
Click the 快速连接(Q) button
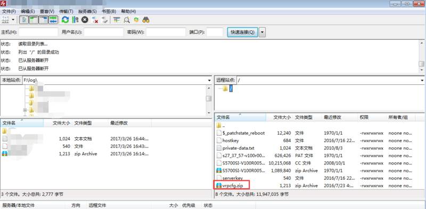pyautogui.click(x=242, y=32)
